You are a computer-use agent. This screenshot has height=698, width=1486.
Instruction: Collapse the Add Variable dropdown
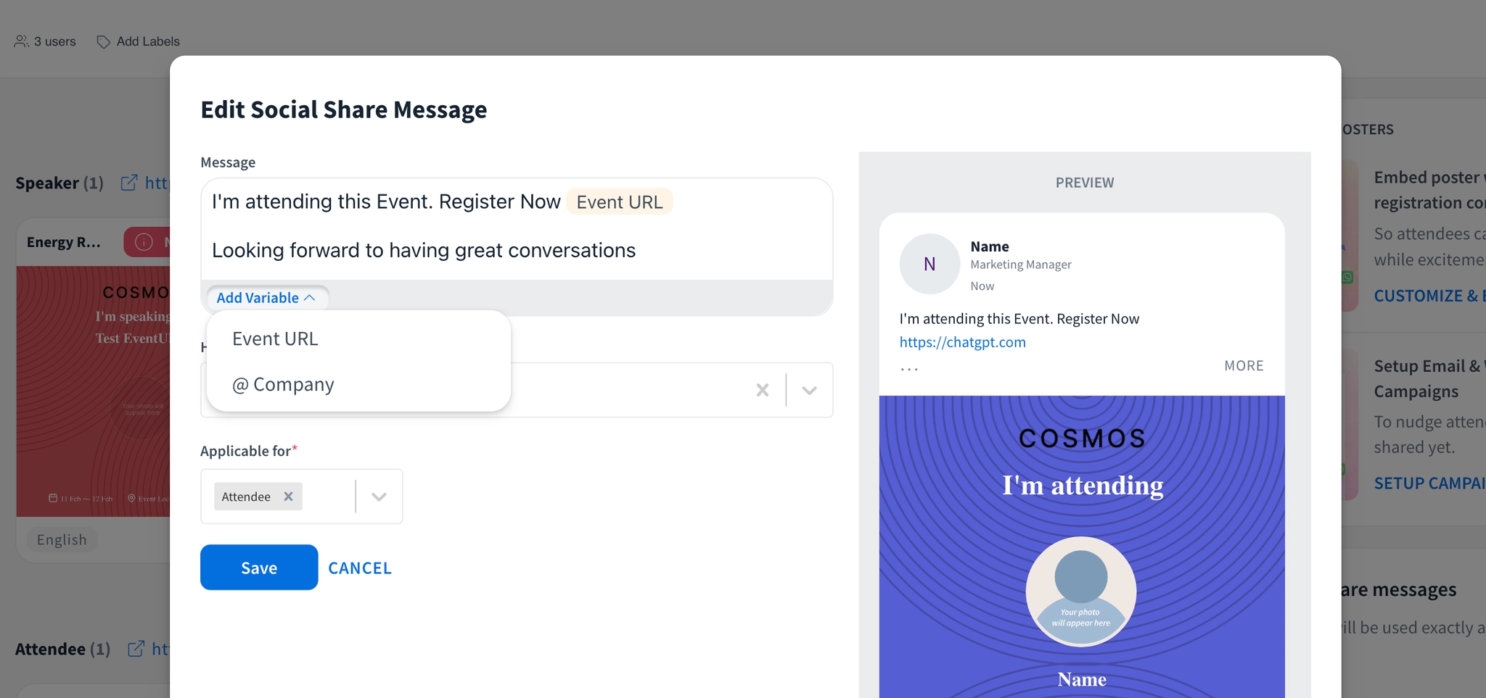(x=266, y=298)
